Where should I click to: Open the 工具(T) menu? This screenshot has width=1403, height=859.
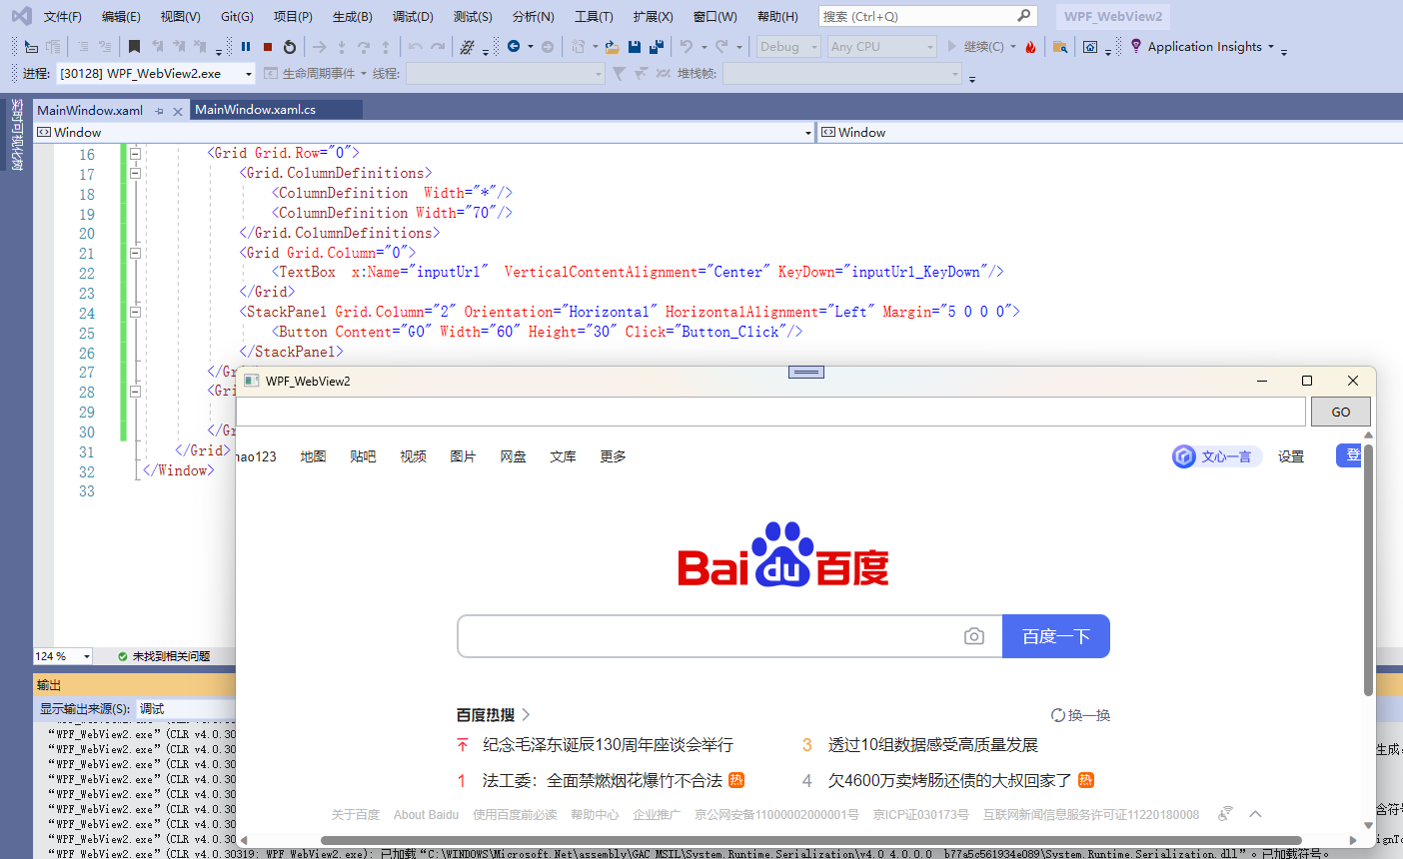click(x=594, y=16)
